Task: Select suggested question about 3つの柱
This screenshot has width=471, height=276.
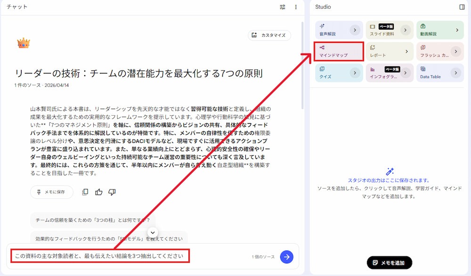Action: click(93, 220)
